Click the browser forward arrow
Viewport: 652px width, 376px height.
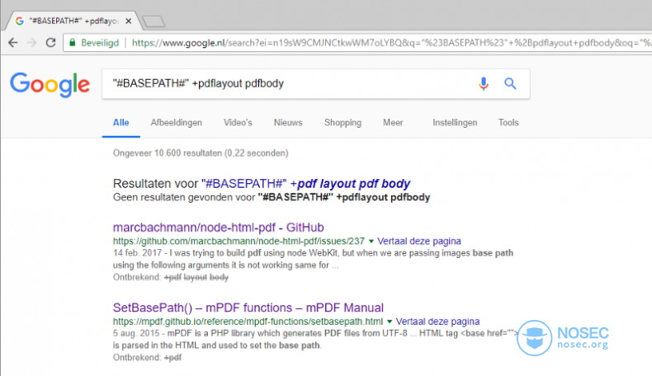(x=31, y=42)
